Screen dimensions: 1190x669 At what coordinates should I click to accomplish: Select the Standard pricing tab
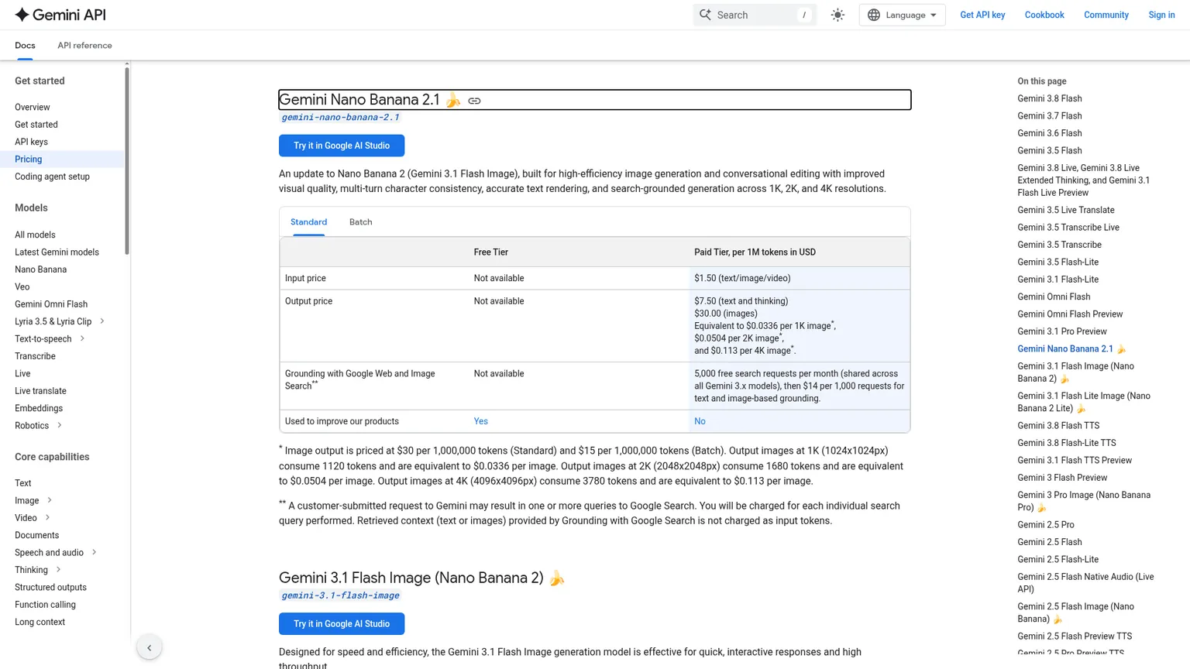click(x=308, y=222)
